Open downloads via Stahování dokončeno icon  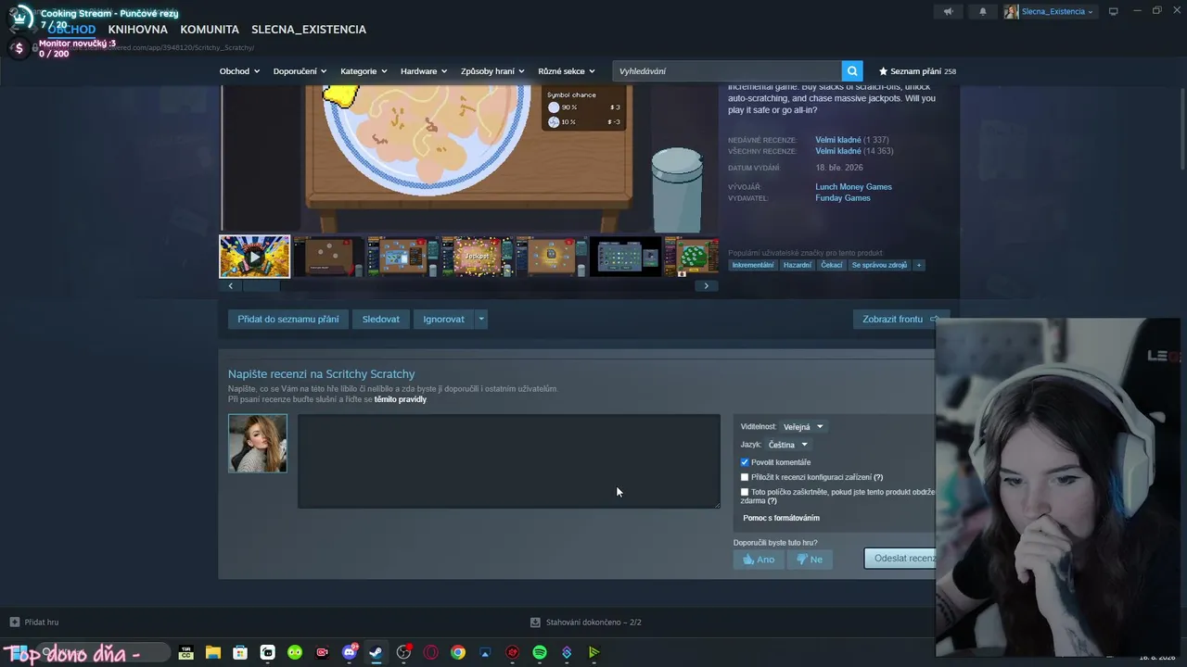click(535, 623)
